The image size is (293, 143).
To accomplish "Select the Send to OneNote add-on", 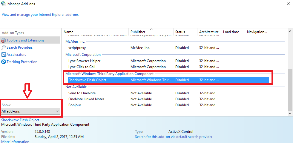I will pos(168,93).
